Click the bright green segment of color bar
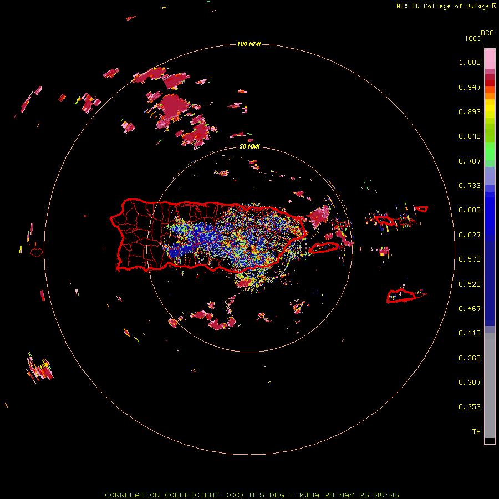The image size is (499, 499). [x=490, y=151]
